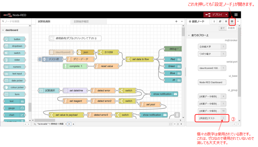The width and height of the screenshot is (258, 147).
Task: Open the hamburger main menu
Action: coord(236,15)
